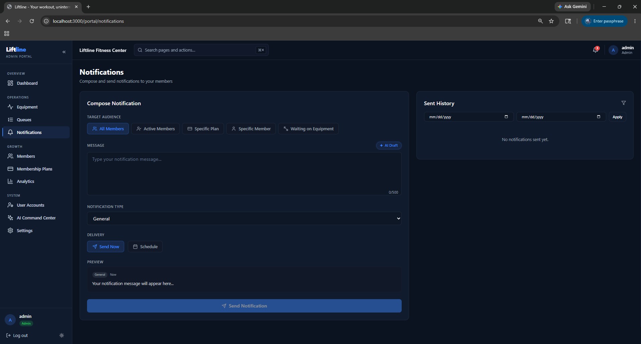
Task: Click the Ask Gemini button
Action: point(572,7)
